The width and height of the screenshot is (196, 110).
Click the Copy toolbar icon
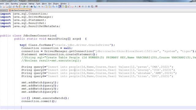(17, 6)
